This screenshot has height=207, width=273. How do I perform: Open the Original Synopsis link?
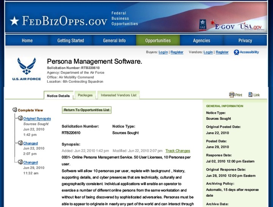pos(37,119)
